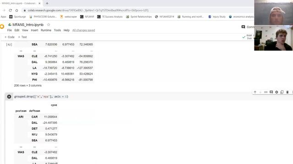Click the notebook title MFANS_Intro.ipynb

point(28,25)
